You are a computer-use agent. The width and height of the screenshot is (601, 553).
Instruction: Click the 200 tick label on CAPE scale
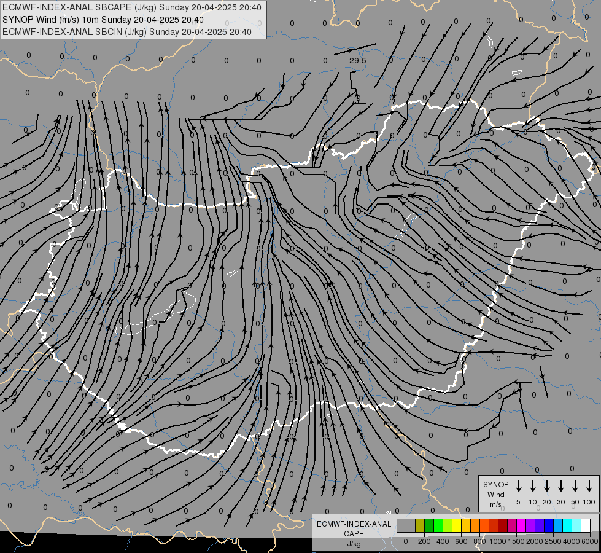coord(424,541)
